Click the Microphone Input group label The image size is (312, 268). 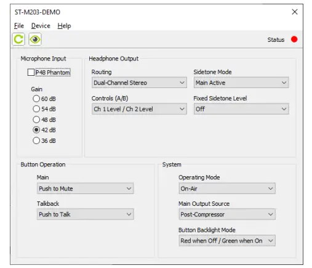click(x=43, y=59)
